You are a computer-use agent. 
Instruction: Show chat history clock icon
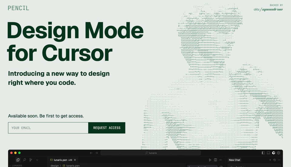(x=275, y=160)
